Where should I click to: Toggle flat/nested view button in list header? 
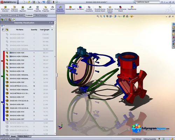click(3, 30)
